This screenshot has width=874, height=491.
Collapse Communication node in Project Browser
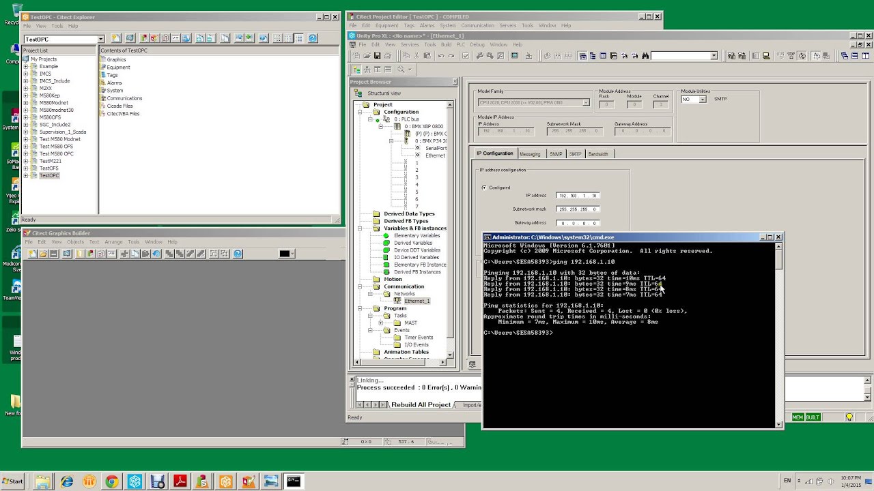360,286
